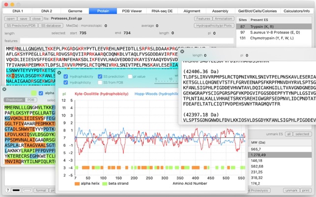Click the (42406.36 Da) fragment label
316x197 pixels.
point(201,72)
